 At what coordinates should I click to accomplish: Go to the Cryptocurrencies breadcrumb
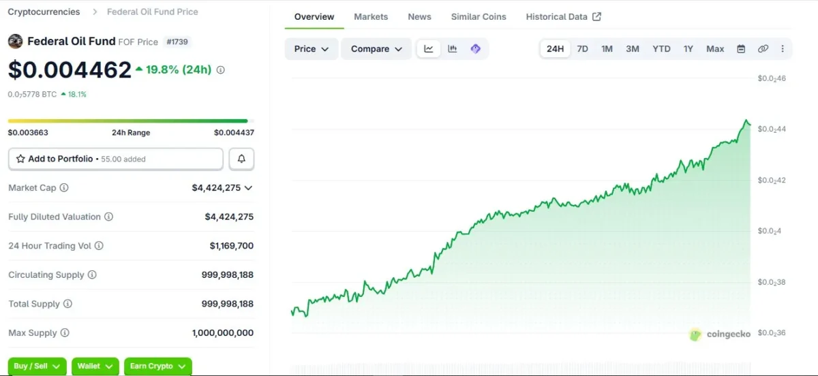(x=44, y=12)
